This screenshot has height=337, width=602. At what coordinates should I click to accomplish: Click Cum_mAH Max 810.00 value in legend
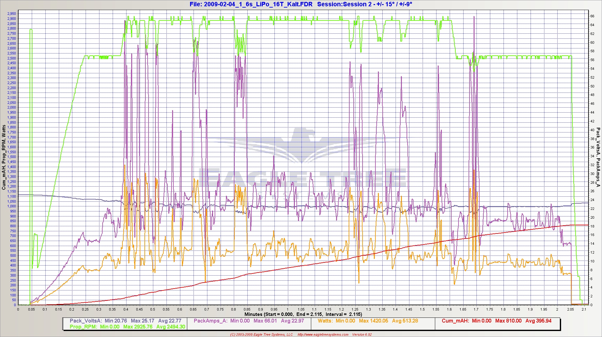pos(508,321)
